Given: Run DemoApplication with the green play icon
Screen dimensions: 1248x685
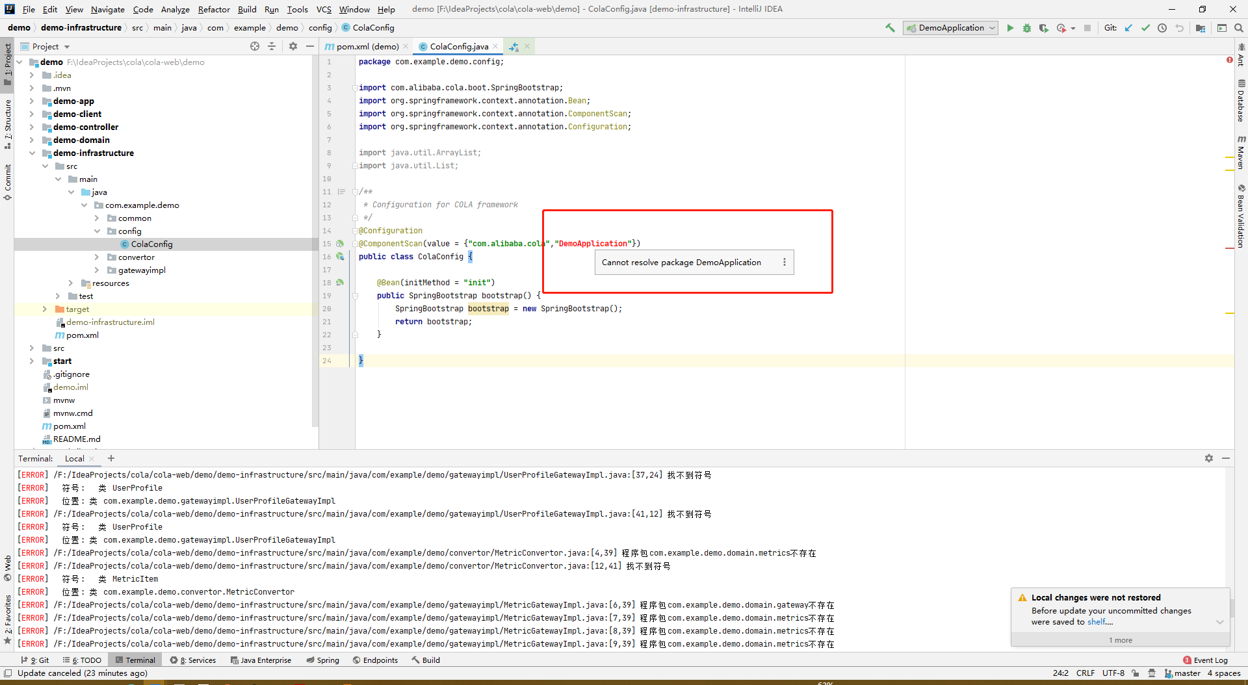Looking at the screenshot, I should (x=1010, y=28).
